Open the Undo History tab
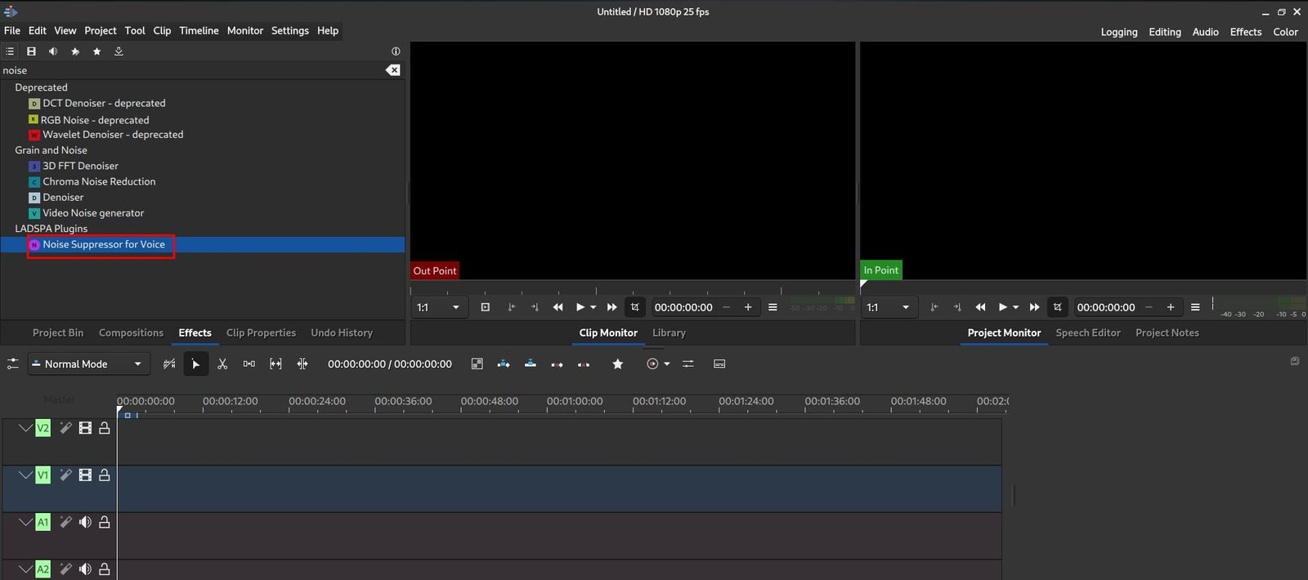The height and width of the screenshot is (580, 1308). (342, 333)
